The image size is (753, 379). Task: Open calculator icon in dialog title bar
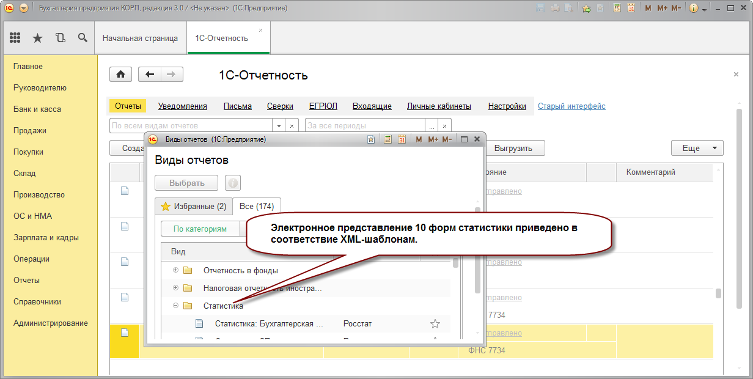[x=388, y=139]
